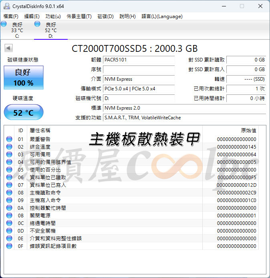Click the firmware field PACR5101
This screenshot has height=278, width=270.
[139, 60]
